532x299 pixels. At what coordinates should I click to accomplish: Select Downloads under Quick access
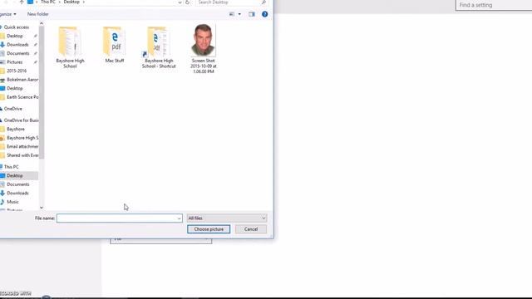[17, 45]
